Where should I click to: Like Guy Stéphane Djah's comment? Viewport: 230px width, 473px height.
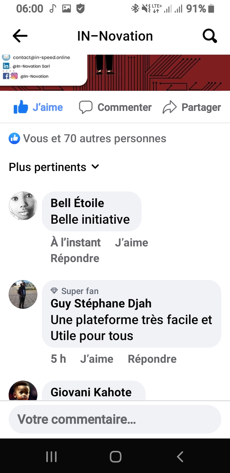tap(96, 359)
